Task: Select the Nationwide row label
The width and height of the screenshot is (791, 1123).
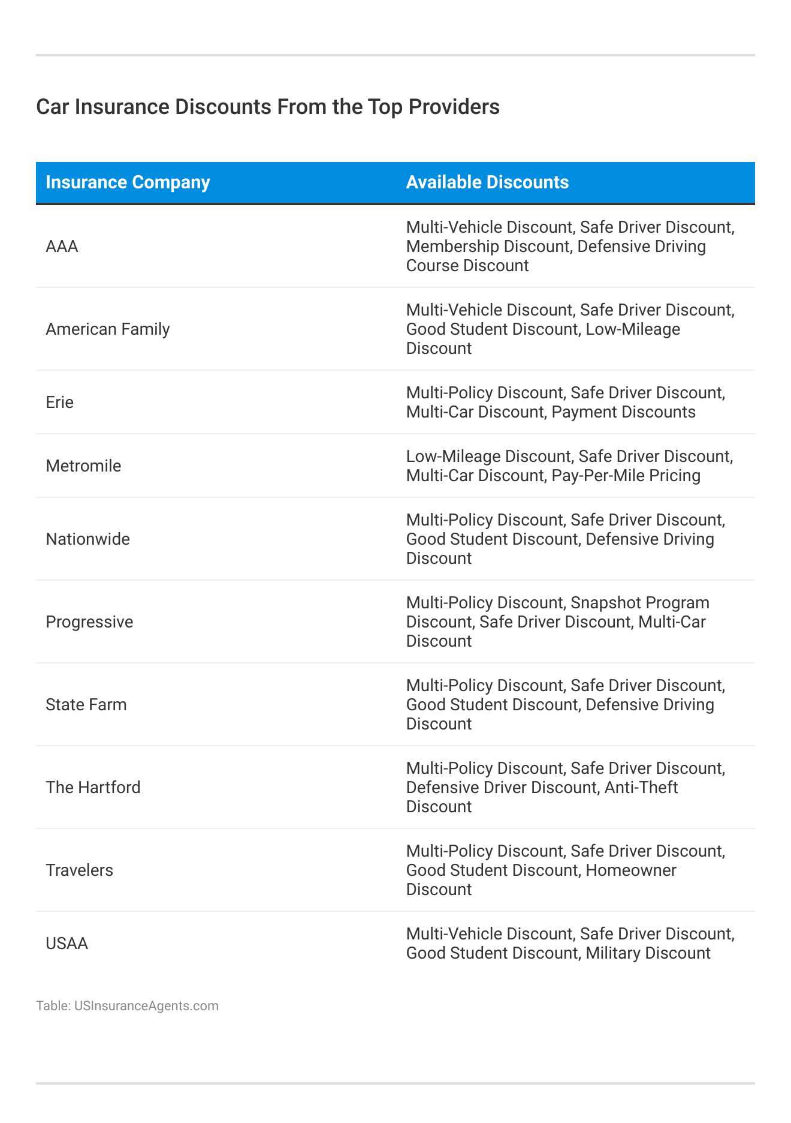Action: [x=87, y=539]
